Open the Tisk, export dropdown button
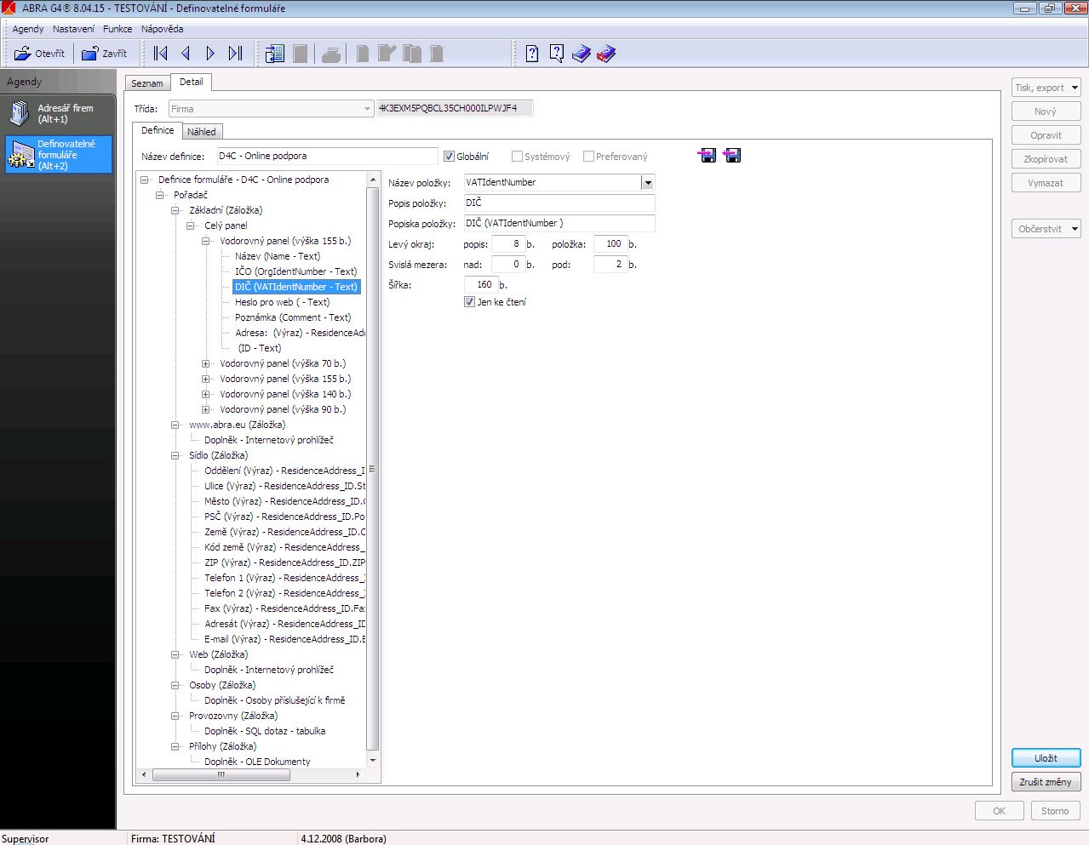 tap(1046, 88)
